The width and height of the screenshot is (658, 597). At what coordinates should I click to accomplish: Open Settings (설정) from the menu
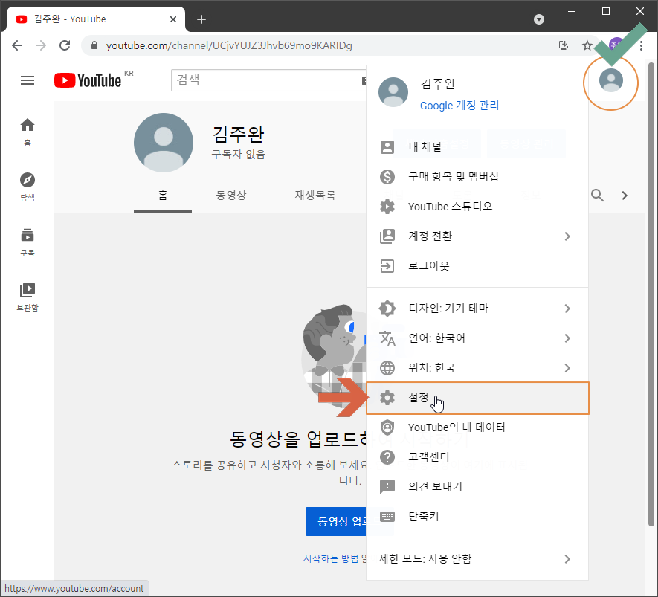pyautogui.click(x=477, y=398)
